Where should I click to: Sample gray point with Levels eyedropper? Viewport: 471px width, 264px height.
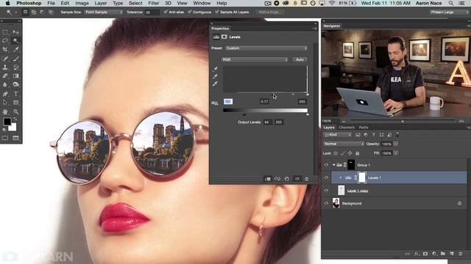215,77
